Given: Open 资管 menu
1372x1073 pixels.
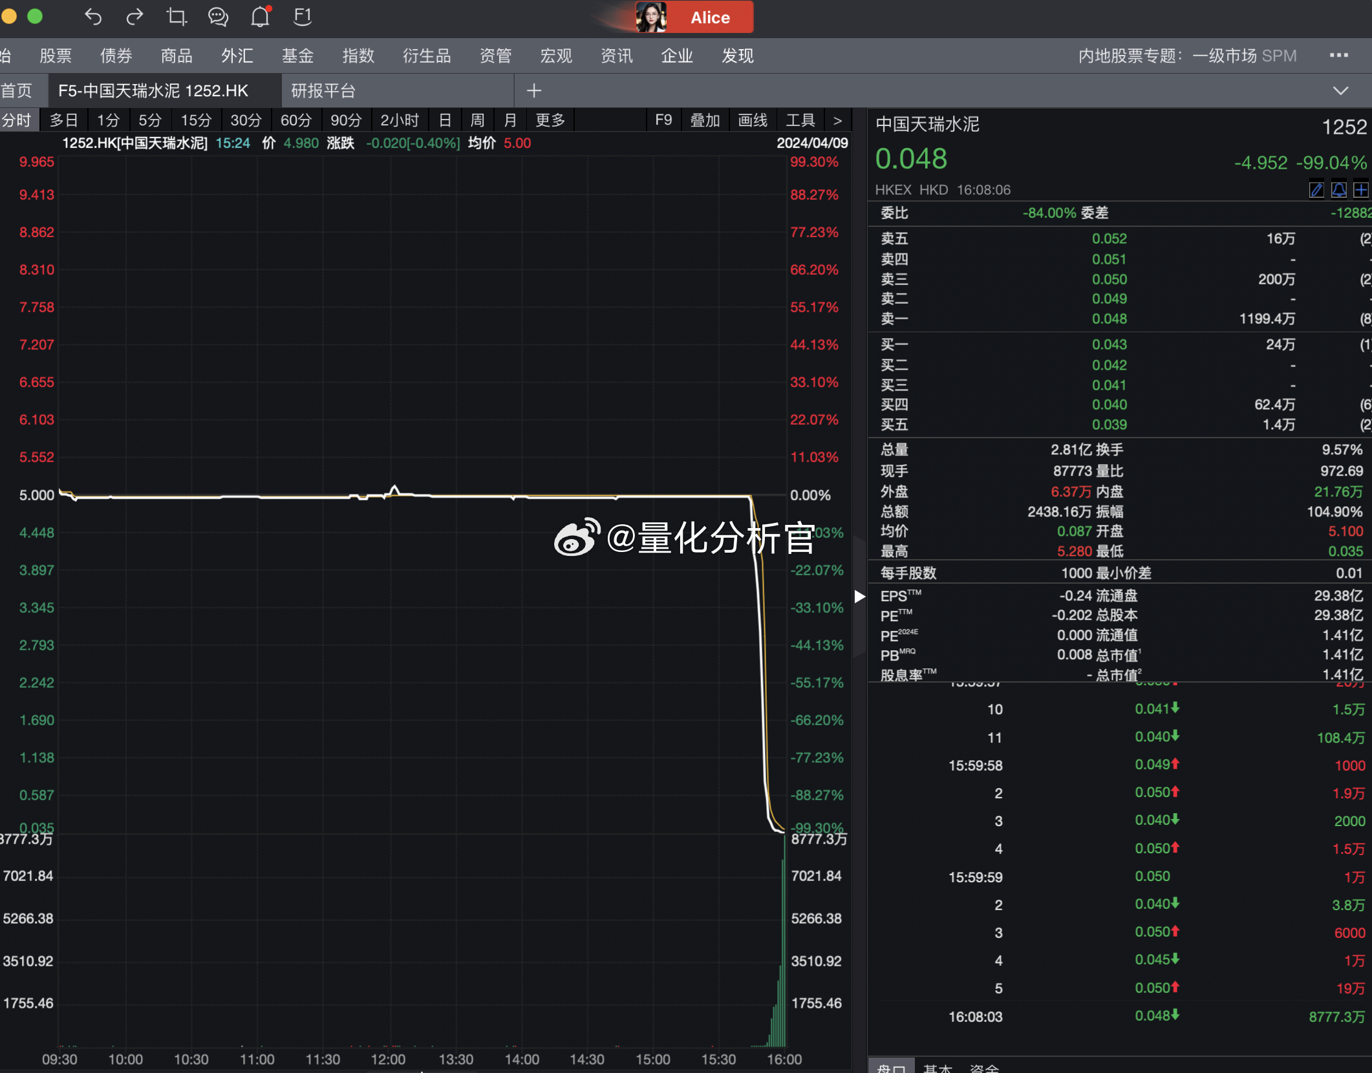Looking at the screenshot, I should (496, 56).
